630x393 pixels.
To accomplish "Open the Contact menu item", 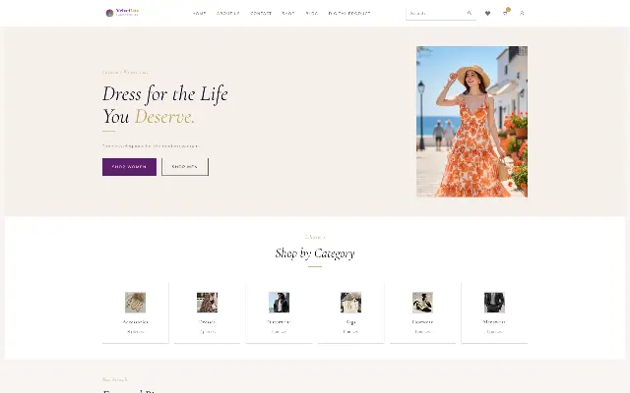I will pyautogui.click(x=261, y=13).
